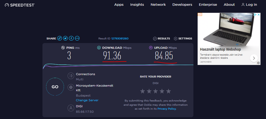Open the Network menu

[x=158, y=5]
